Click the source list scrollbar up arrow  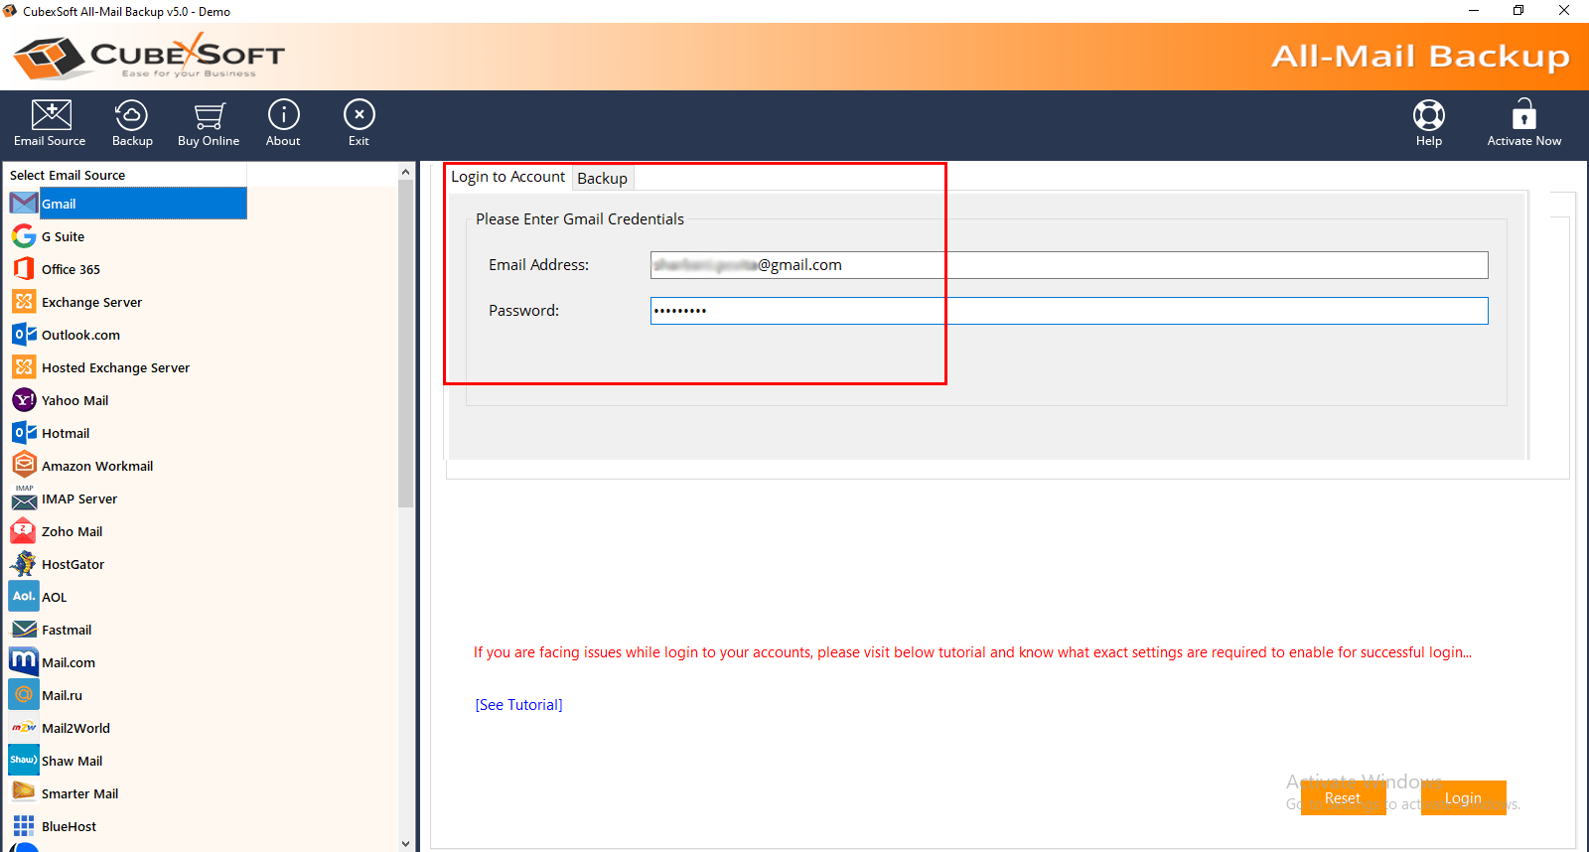tap(405, 172)
